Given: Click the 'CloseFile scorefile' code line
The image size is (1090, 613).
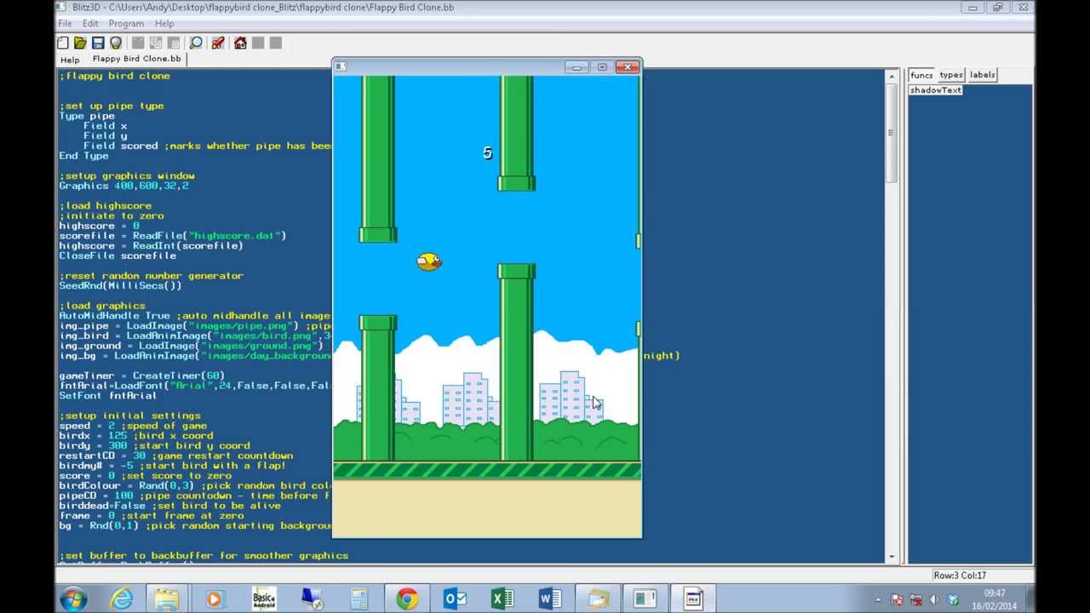Looking at the screenshot, I should coord(118,255).
